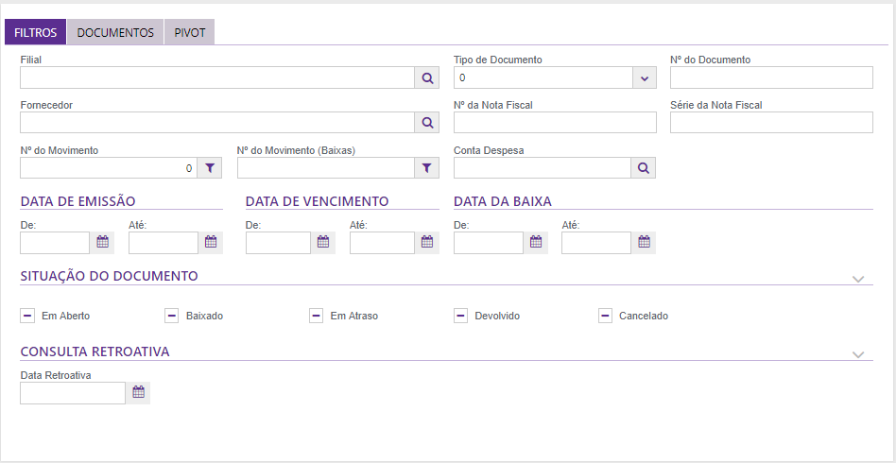Click the Nº do Movimento filter icon
Viewport: 896px width, 463px height.
pyautogui.click(x=210, y=168)
